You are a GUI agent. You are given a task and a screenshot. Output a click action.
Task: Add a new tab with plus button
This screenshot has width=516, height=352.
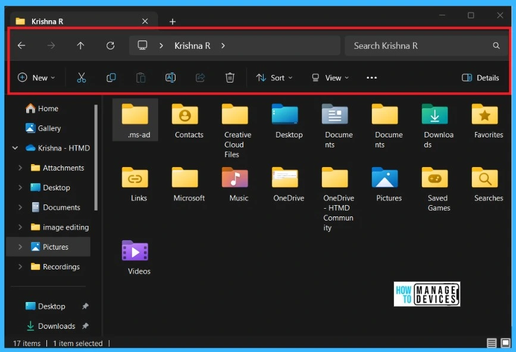tap(173, 21)
